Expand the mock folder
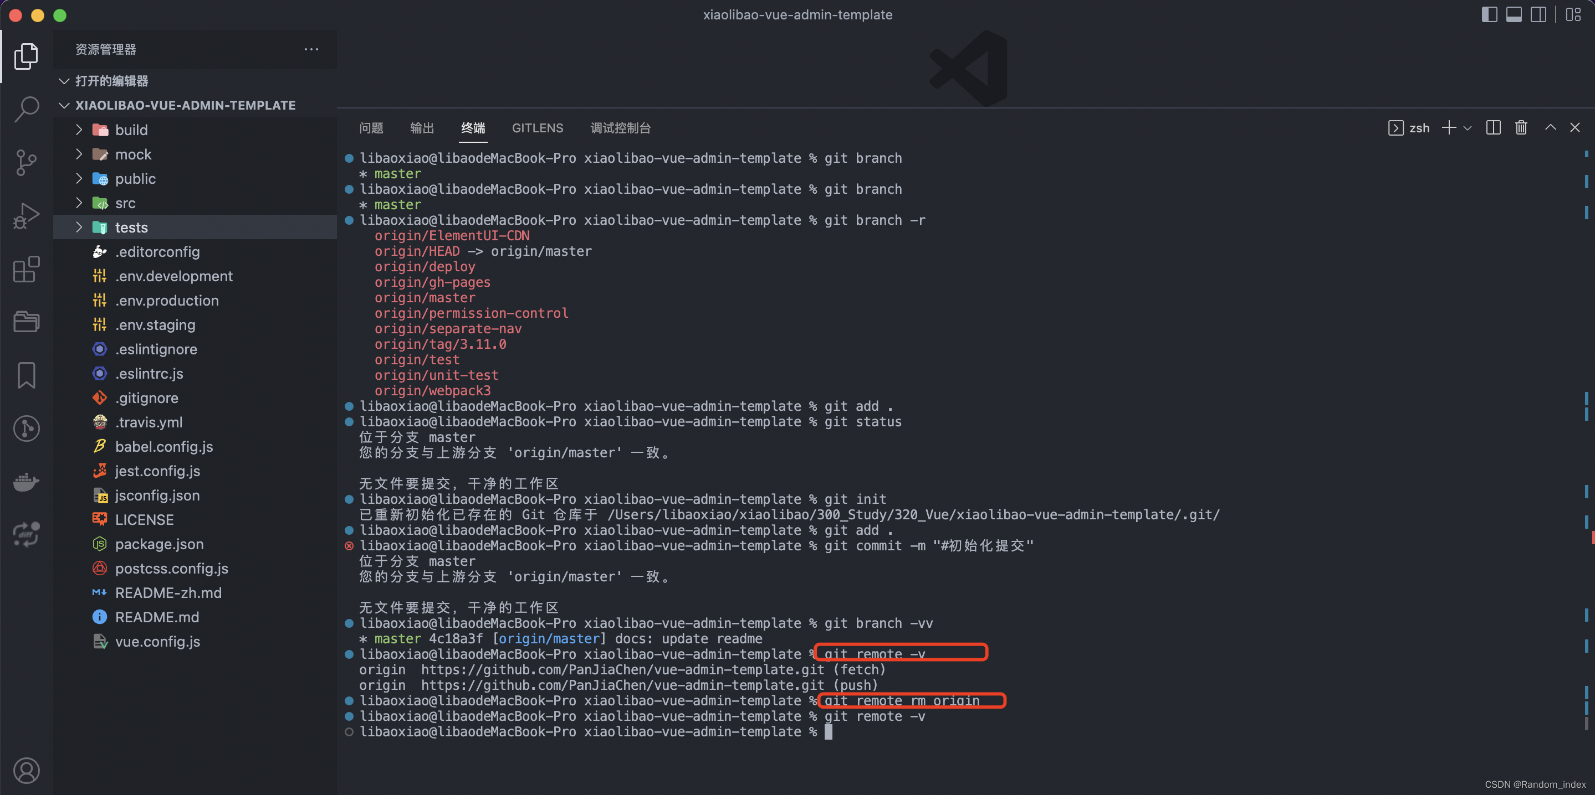This screenshot has width=1595, height=795. click(195, 154)
